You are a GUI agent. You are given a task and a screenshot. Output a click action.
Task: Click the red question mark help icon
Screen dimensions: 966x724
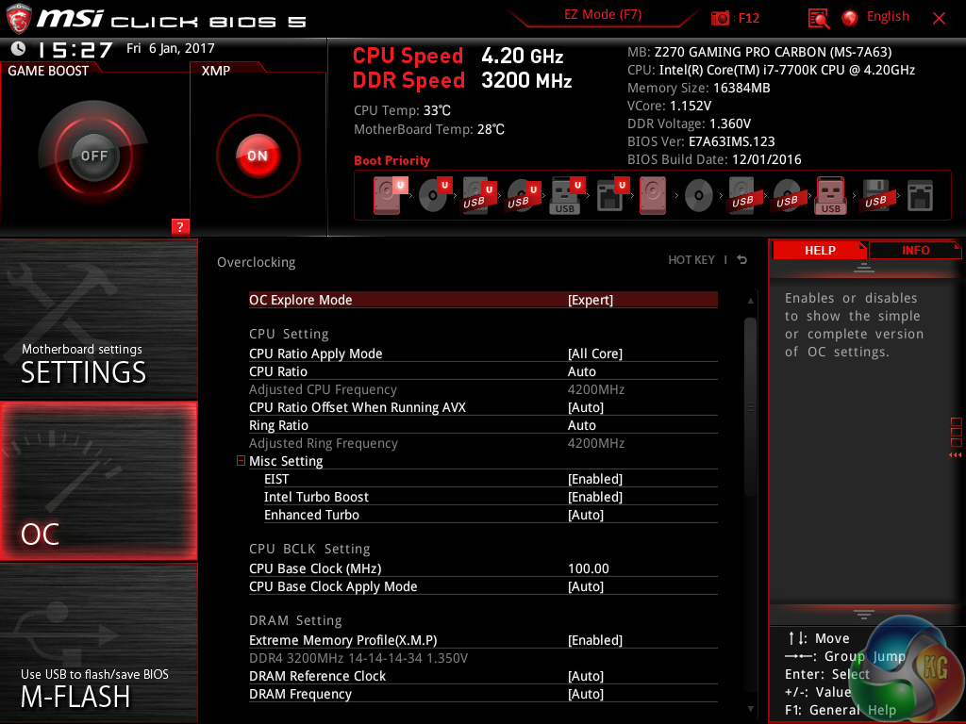(x=180, y=226)
